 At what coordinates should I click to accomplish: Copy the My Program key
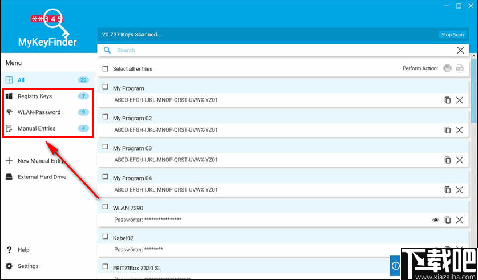coord(448,100)
